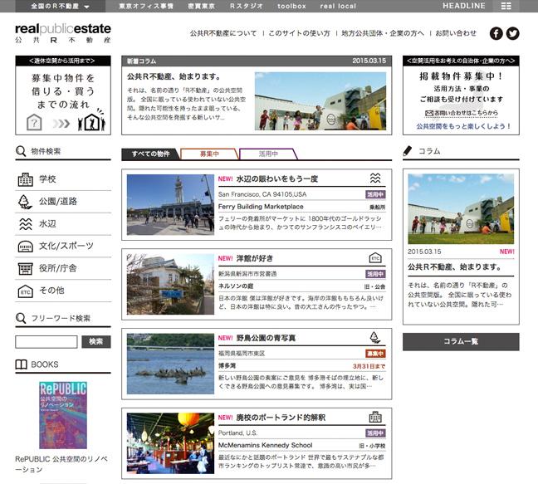The height and width of the screenshot is (484, 538).
Task: Select the その他 ETC house icon
Action: [26, 291]
